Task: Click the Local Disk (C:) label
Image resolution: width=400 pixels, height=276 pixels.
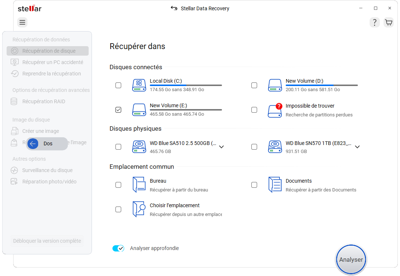Action: pos(166,81)
